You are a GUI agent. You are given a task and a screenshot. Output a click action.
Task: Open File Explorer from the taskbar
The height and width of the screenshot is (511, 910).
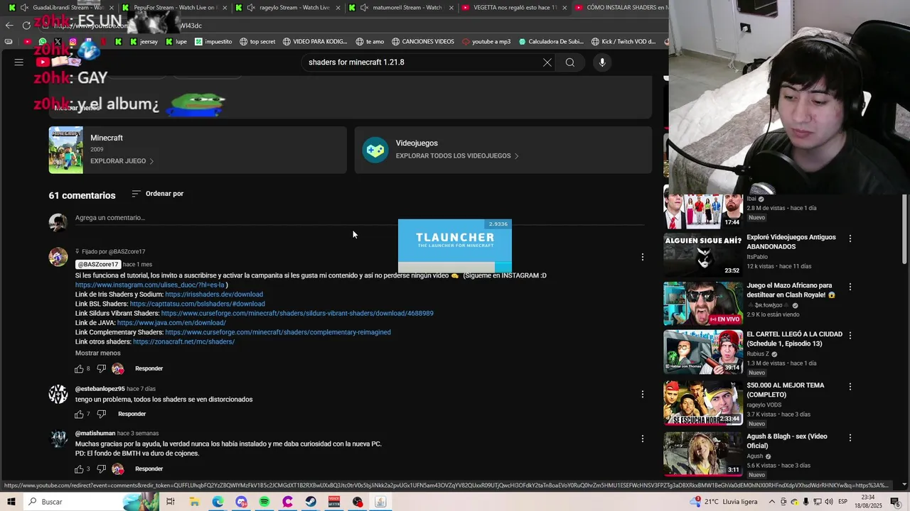click(x=194, y=502)
